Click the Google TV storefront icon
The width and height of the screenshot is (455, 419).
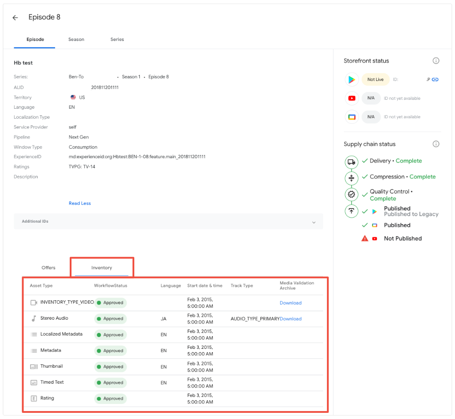tap(351, 117)
